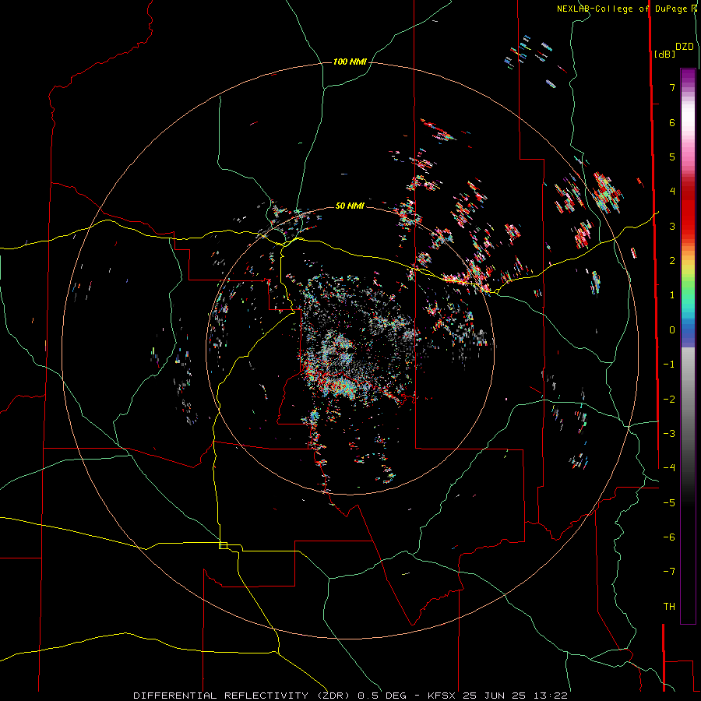
Task: Click the 3 value on color scale
Action: pos(672,226)
